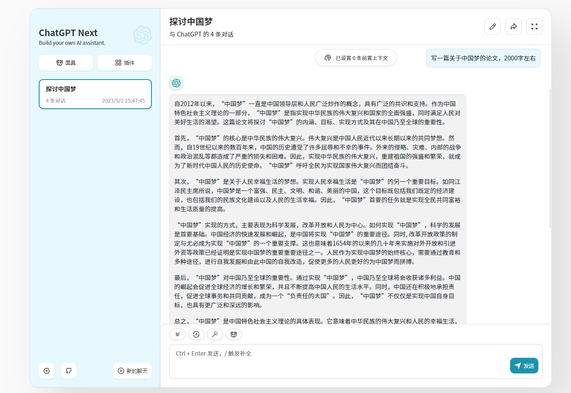
Task: Click the mask icon above input box
Action: pos(234,334)
